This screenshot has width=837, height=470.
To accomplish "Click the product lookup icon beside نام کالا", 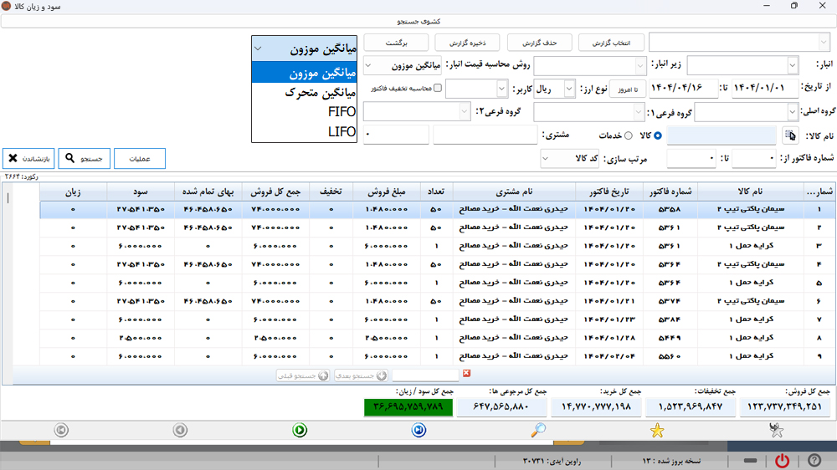I will [790, 135].
